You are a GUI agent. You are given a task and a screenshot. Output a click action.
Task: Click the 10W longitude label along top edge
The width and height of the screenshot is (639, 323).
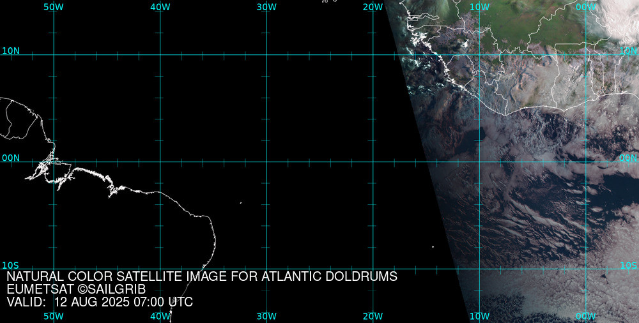480,7
